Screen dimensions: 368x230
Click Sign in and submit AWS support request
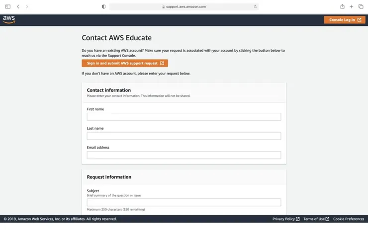[125, 63]
